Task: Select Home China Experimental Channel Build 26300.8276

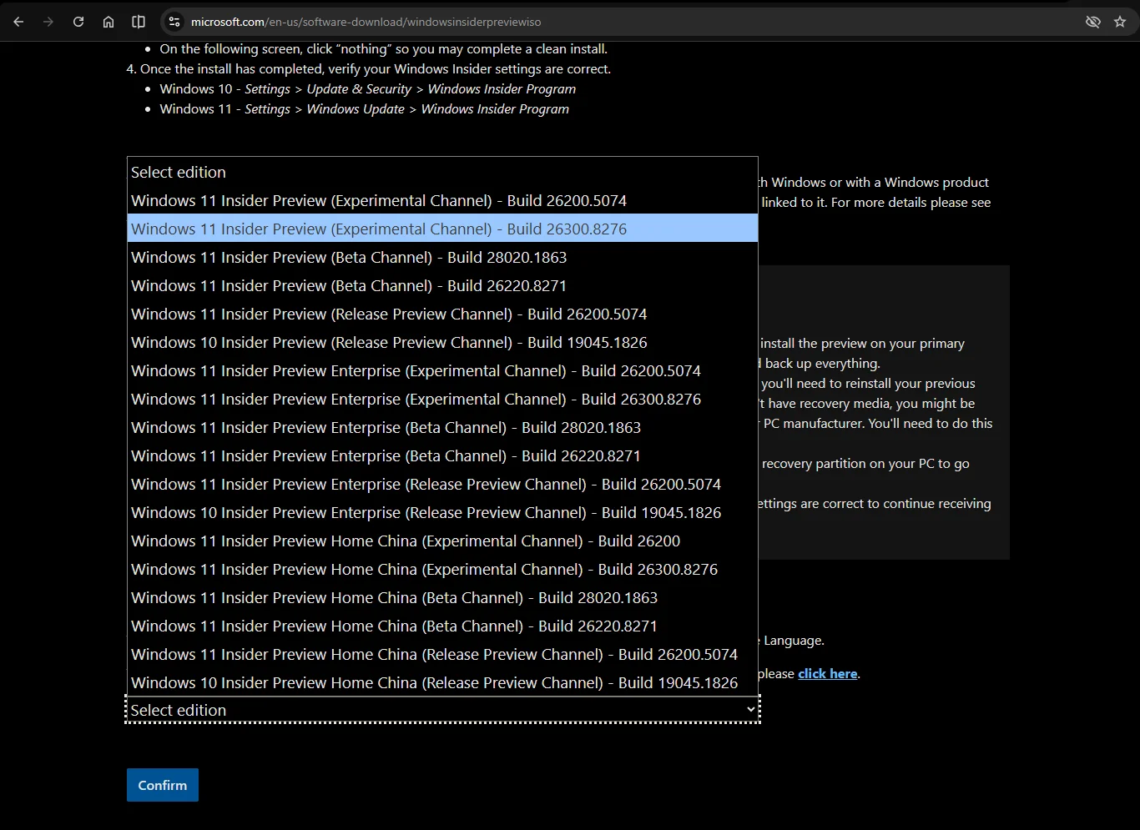Action: tap(442, 569)
